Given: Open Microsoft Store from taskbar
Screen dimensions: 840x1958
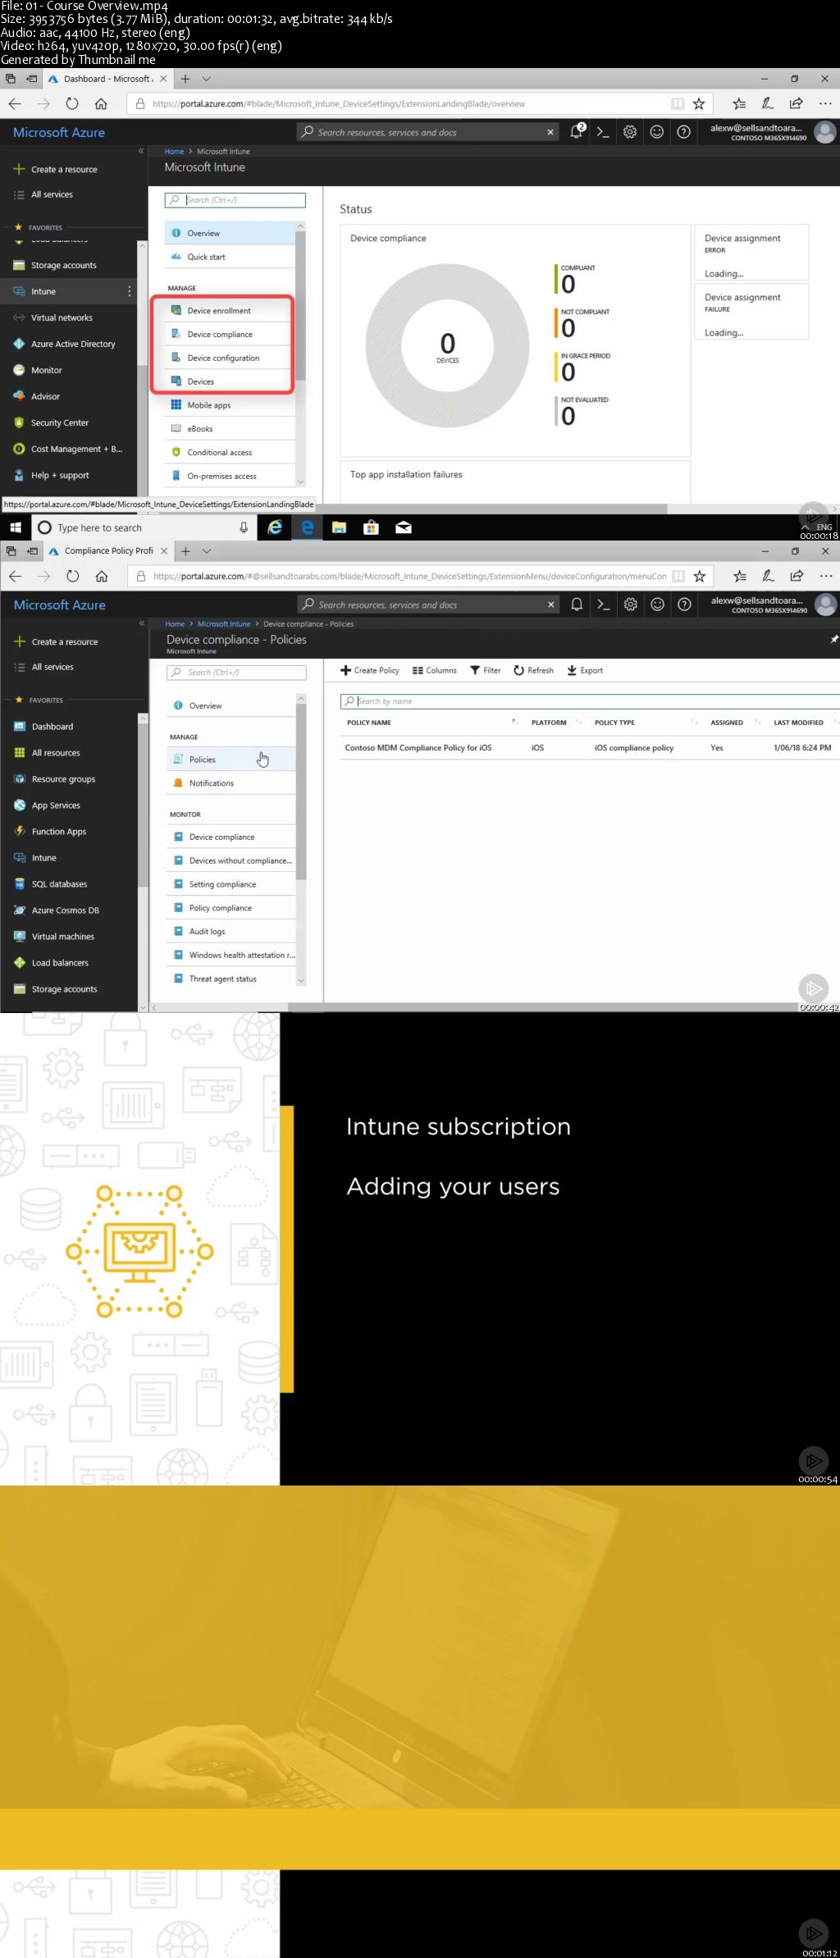Looking at the screenshot, I should [371, 527].
